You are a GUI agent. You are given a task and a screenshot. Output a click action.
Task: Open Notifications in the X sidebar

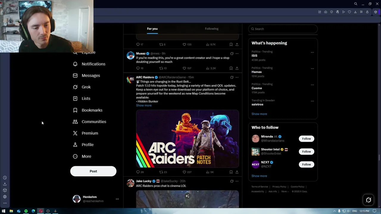(x=89, y=64)
